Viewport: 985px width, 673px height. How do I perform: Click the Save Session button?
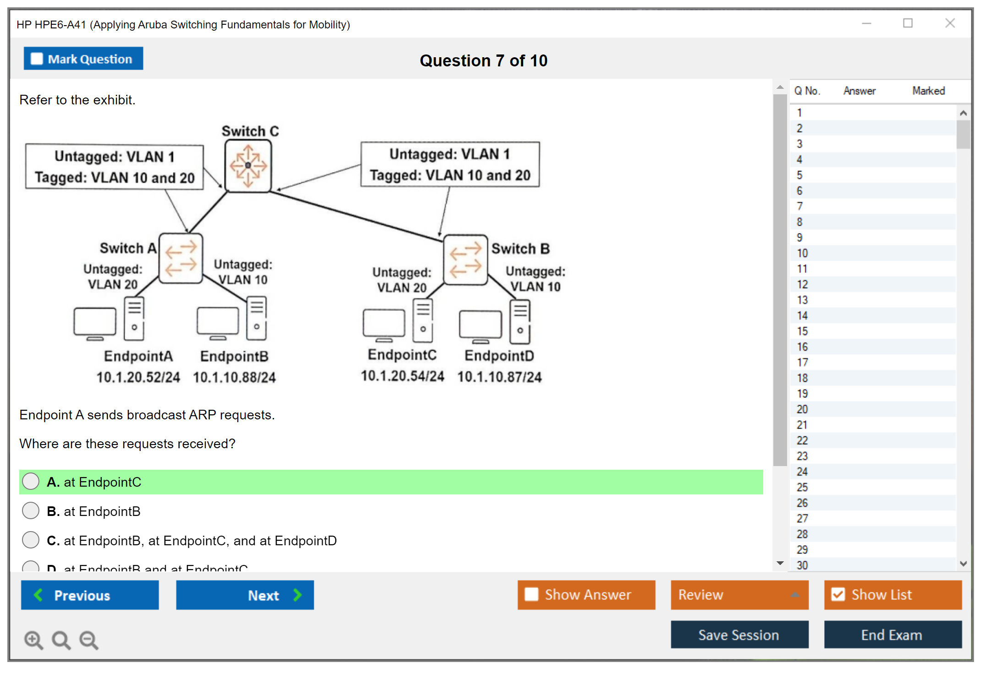(739, 635)
